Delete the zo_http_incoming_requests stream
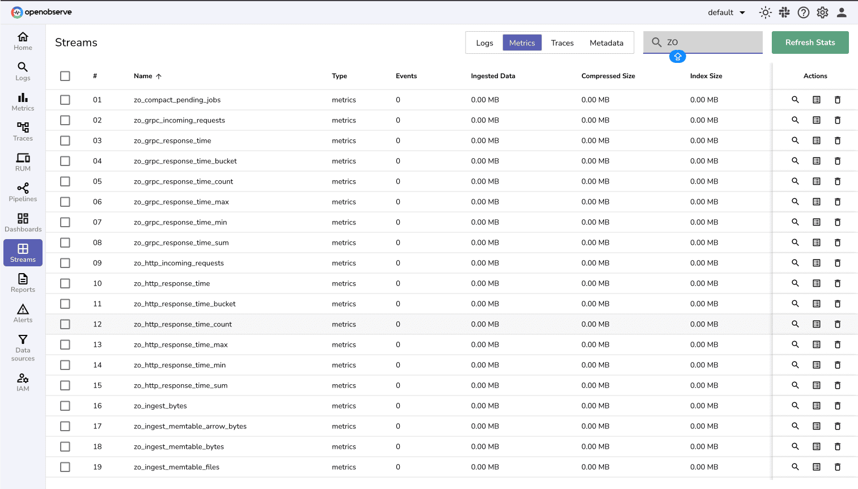Screen dimensions: 858x489 coord(838,262)
